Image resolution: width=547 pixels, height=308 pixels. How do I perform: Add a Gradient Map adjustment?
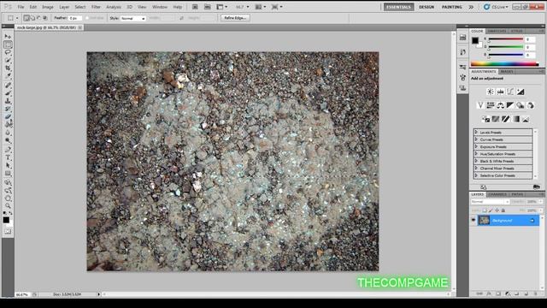tap(515, 119)
